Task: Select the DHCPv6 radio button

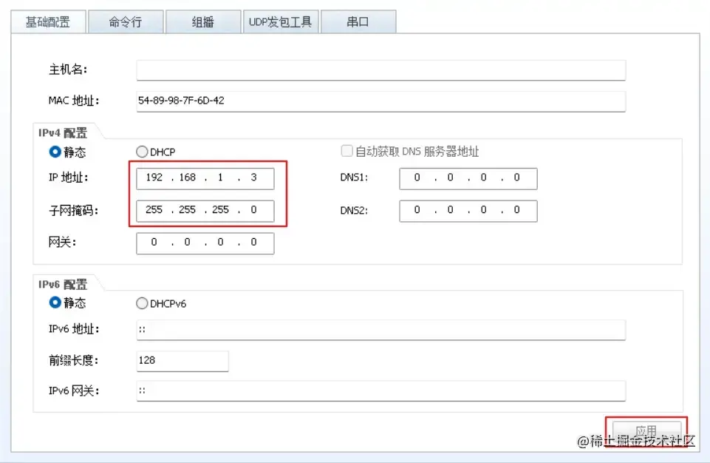Action: [x=142, y=303]
